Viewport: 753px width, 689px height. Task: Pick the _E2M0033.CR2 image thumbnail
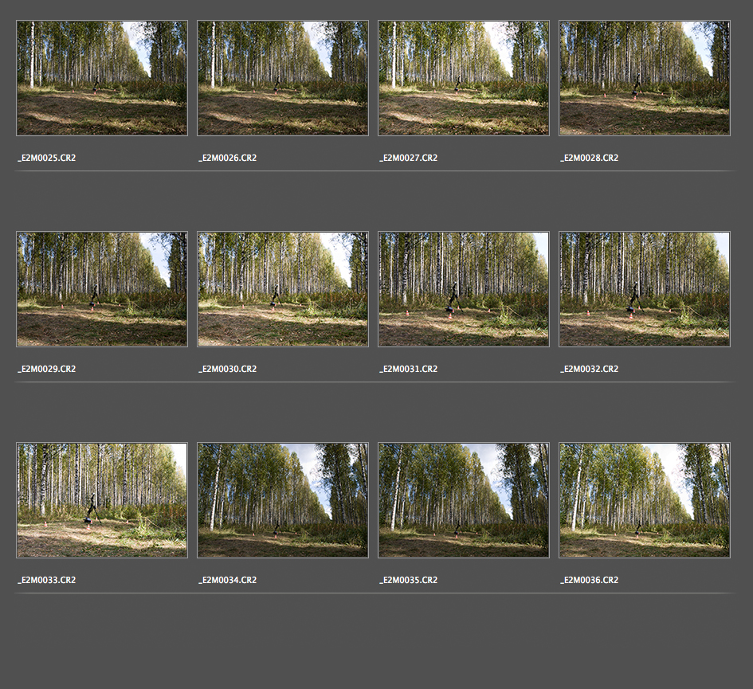pos(102,500)
